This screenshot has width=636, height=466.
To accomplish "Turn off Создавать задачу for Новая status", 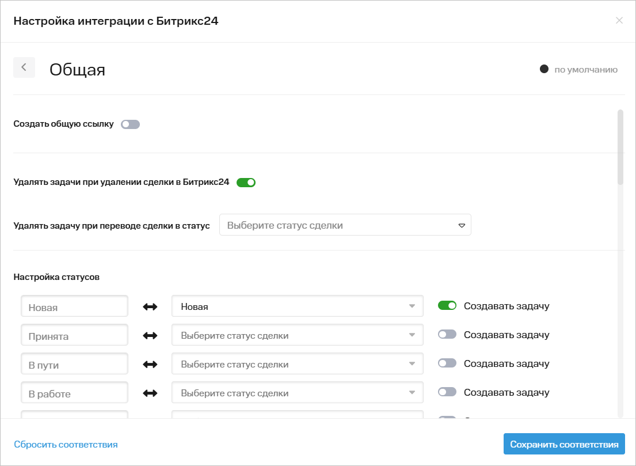I will (447, 306).
